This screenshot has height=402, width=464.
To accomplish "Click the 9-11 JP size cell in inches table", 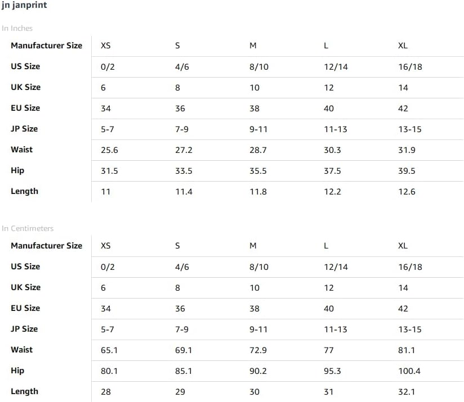I will [x=258, y=129].
